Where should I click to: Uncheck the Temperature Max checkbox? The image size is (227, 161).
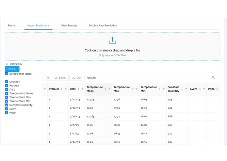pyautogui.click(x=7, y=97)
